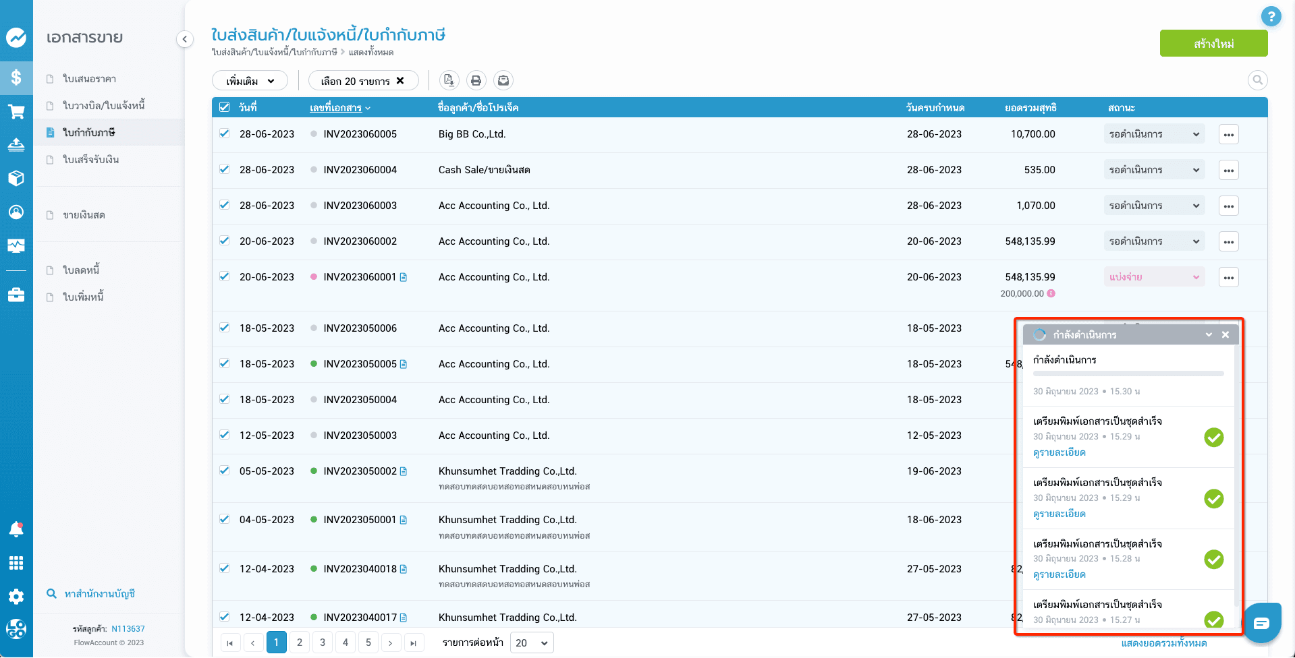1295x658 pixels.
Task: Click the search magnifier icon
Action: point(1257,80)
